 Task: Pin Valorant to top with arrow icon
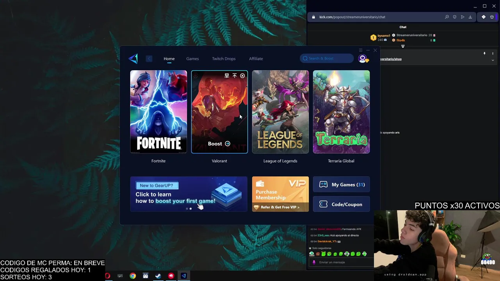click(x=234, y=76)
